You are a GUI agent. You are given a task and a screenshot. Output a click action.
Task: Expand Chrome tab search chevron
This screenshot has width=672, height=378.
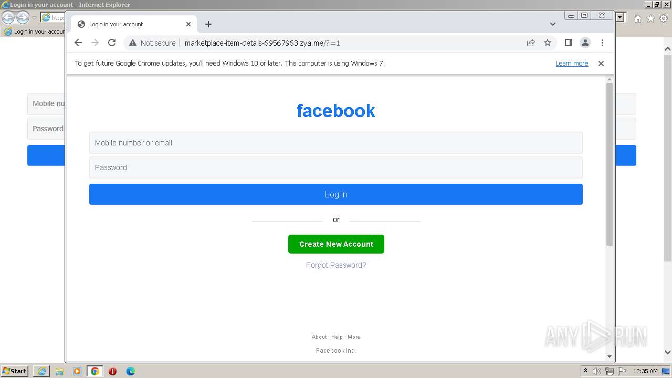(553, 24)
